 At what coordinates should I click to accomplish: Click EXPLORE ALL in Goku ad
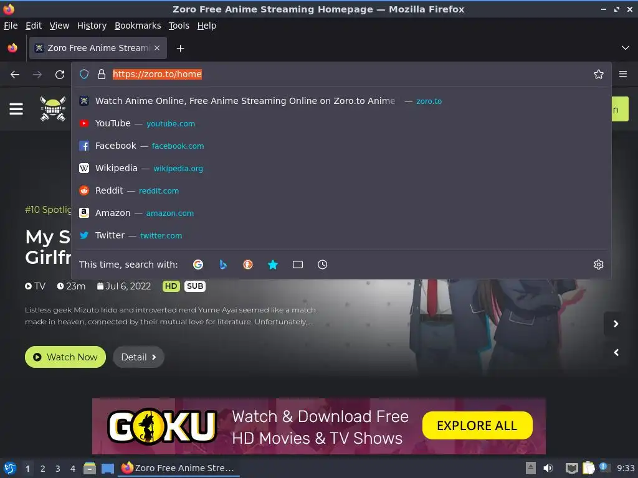tap(477, 426)
